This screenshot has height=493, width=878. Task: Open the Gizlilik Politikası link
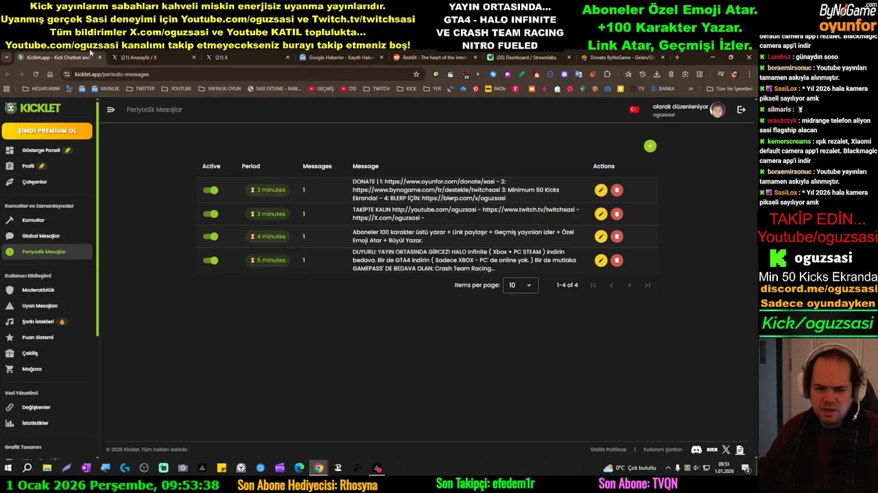(608, 450)
